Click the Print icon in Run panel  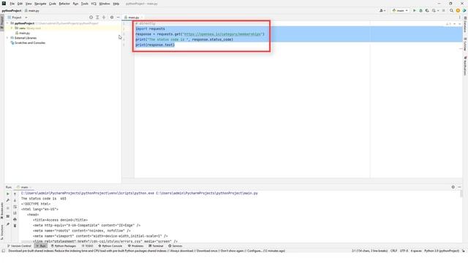point(15,219)
